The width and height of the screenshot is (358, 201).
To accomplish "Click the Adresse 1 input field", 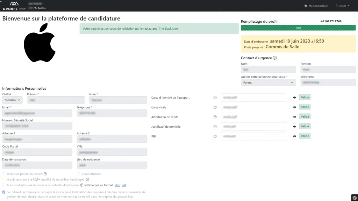I will 37,139.
